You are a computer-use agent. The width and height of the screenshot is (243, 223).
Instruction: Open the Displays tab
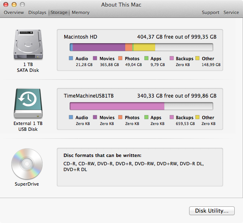[x=37, y=12]
